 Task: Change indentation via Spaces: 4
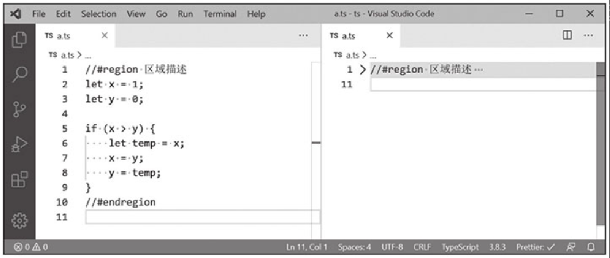(355, 247)
